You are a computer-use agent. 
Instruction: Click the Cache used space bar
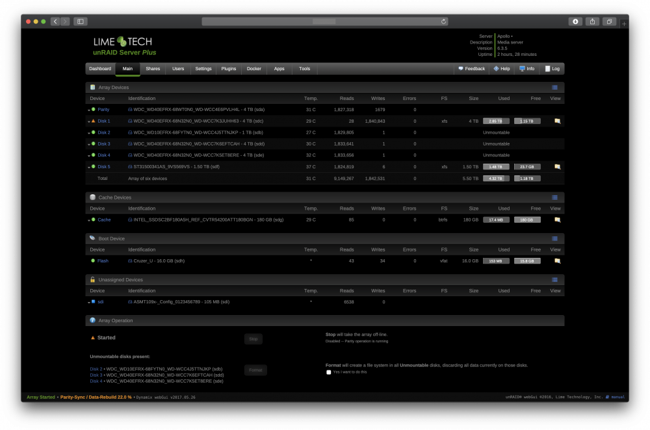pyautogui.click(x=496, y=220)
